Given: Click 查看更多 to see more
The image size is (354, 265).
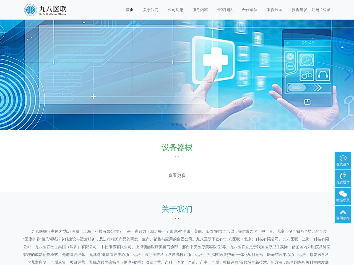Looking at the screenshot, I should (177, 176).
